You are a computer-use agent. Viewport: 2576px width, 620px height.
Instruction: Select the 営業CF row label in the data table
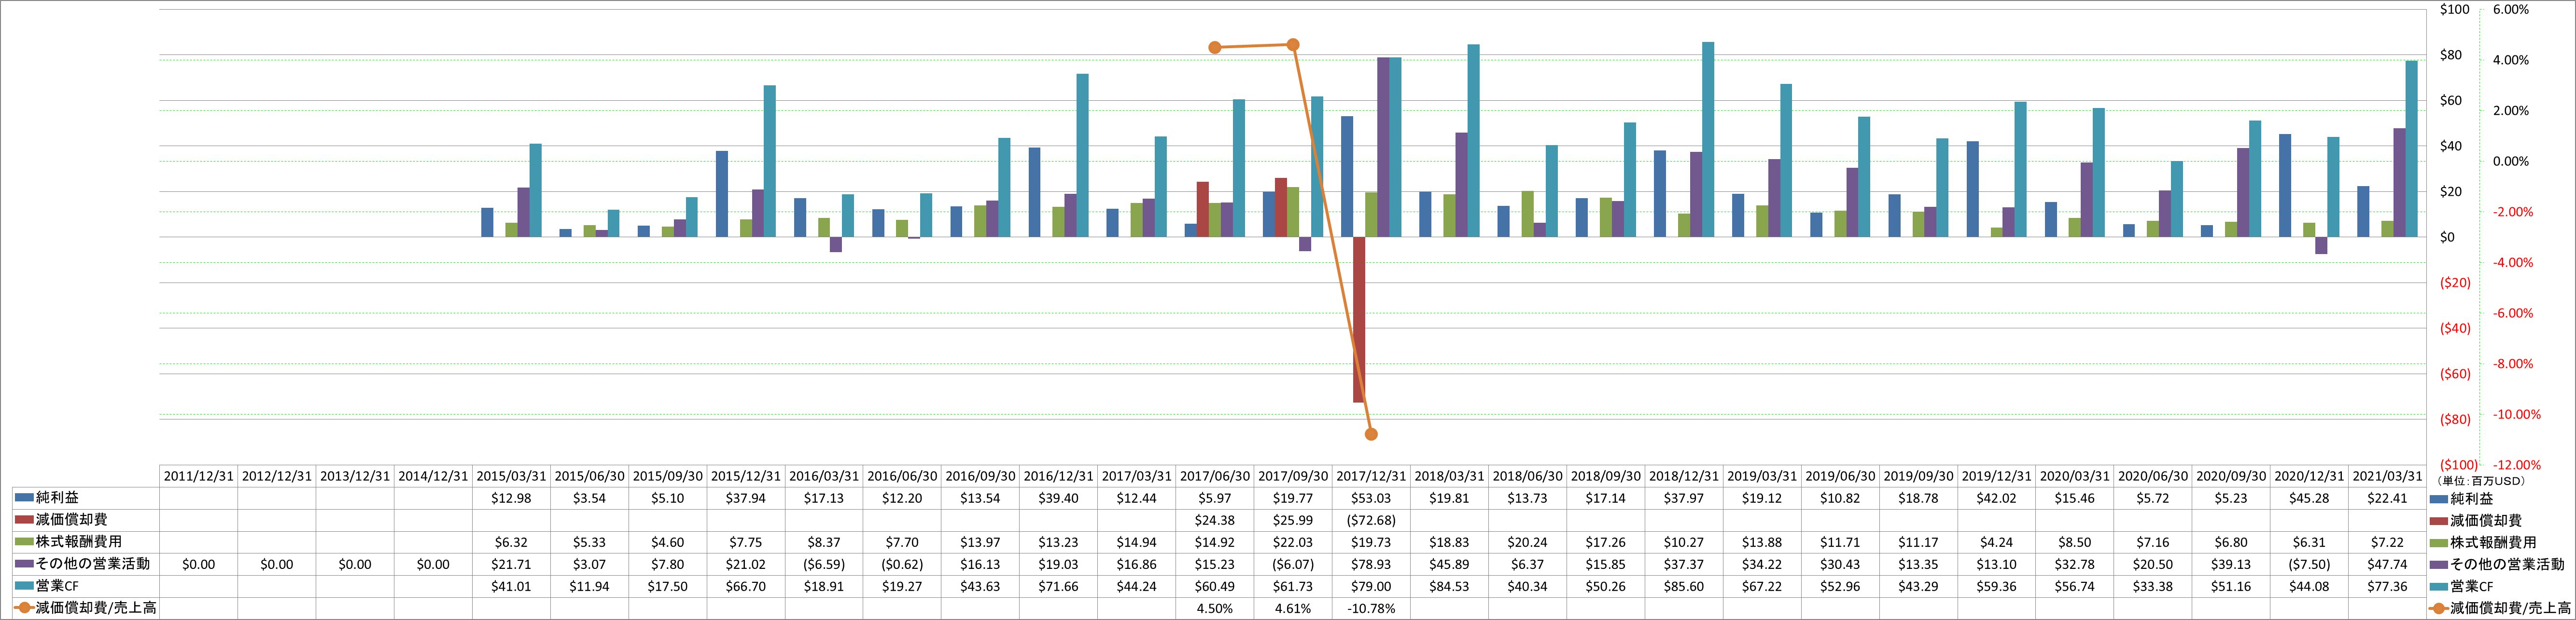pos(57,585)
